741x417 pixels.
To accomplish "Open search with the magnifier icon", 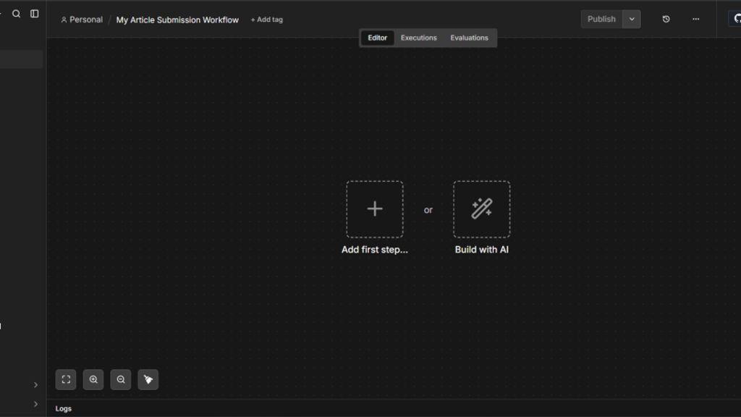I will [x=16, y=14].
